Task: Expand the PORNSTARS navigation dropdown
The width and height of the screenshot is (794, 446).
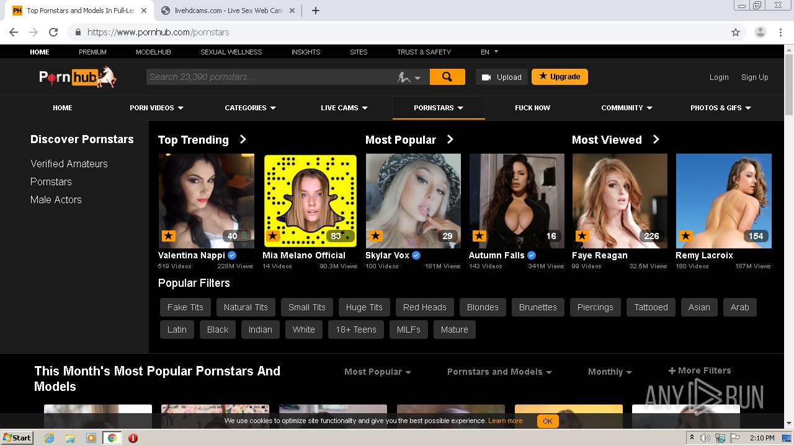Action: pos(439,108)
